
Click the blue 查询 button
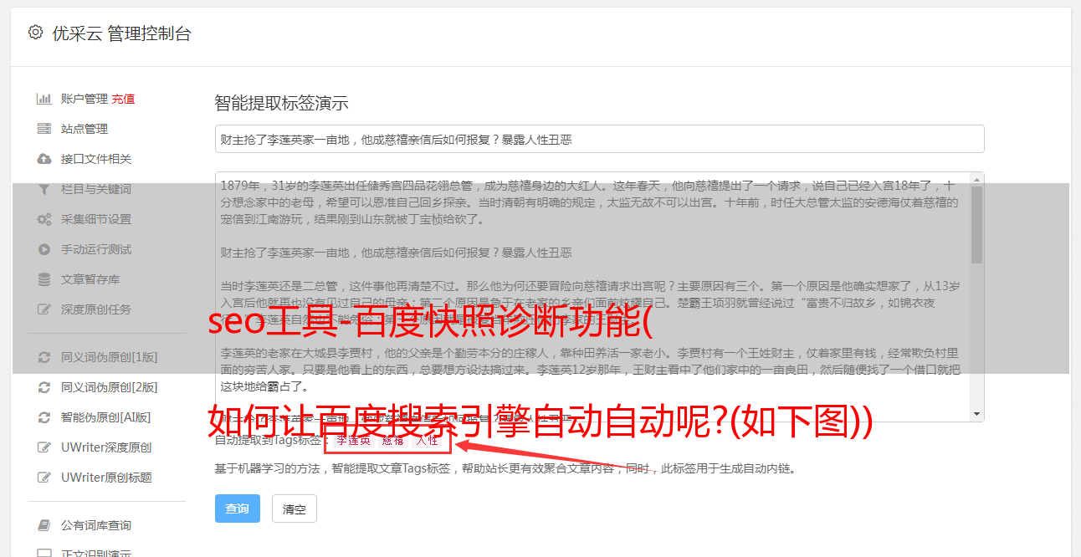238,508
